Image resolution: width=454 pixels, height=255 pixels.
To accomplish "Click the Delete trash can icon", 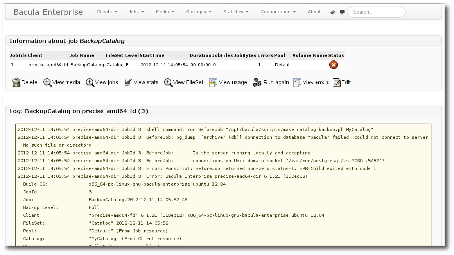I will (16, 83).
